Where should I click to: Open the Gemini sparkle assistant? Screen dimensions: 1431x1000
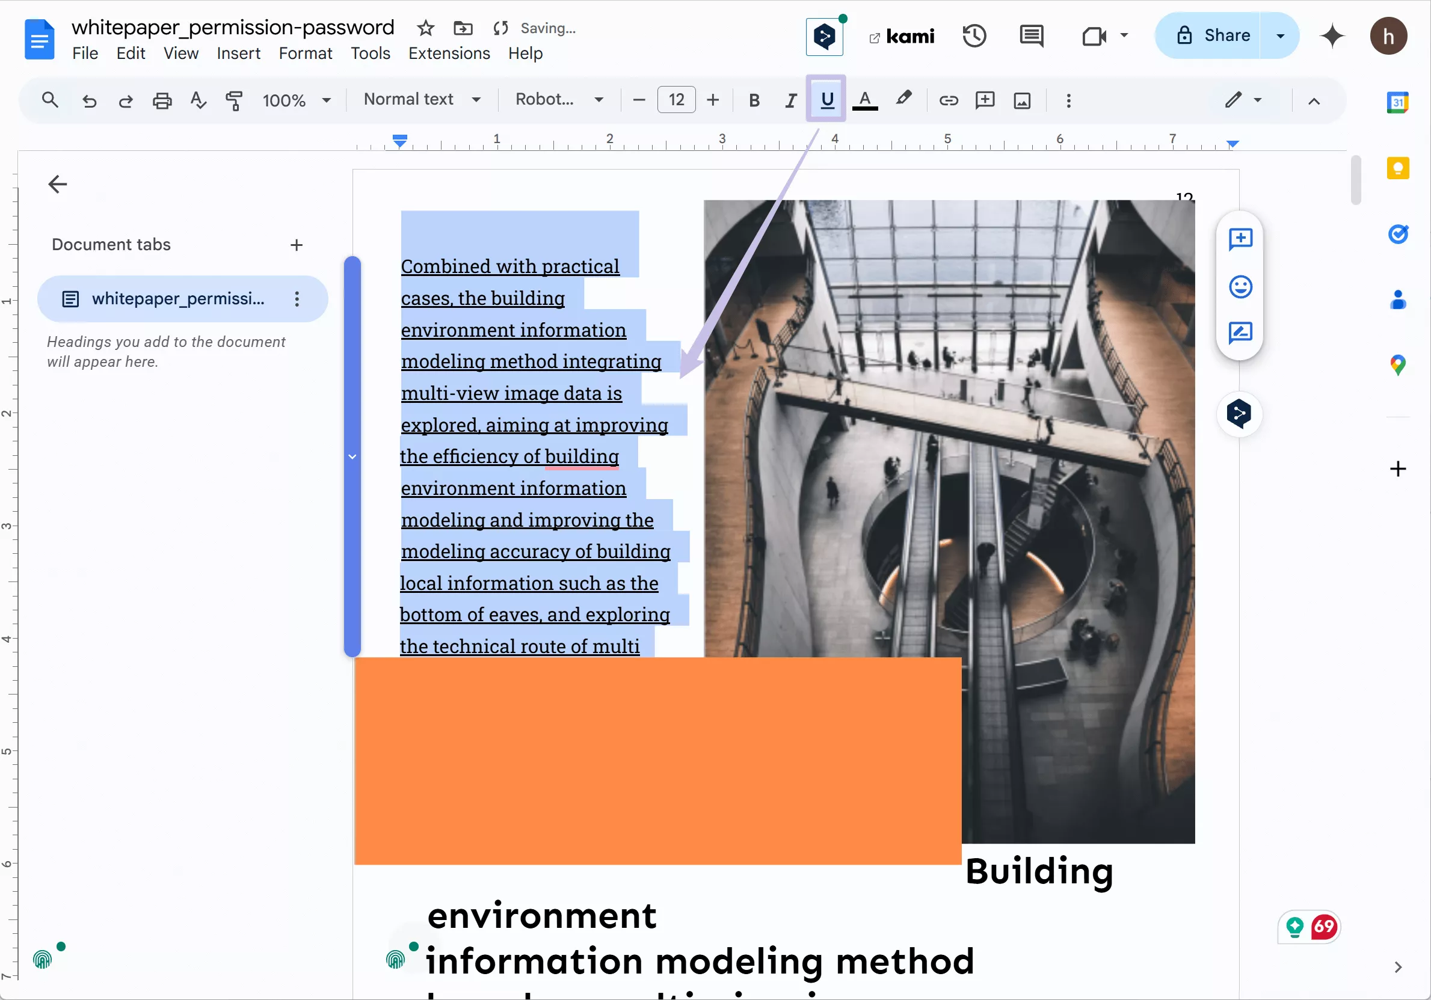pos(1332,35)
